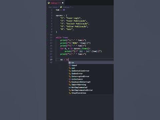Image resolution: width=160 pixels, height=120 pixels.
Task: Click the '"4": "Editar Publicação"' entry
Action: coord(74,26)
